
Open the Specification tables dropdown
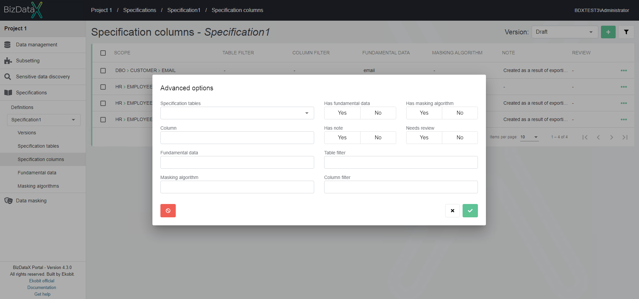(x=237, y=113)
